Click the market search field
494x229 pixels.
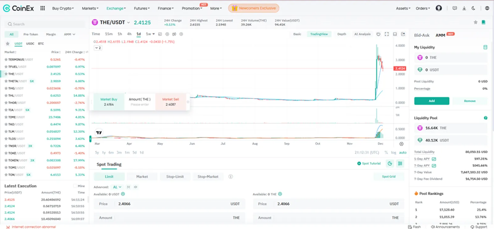(45, 24)
